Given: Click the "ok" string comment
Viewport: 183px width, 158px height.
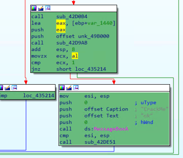Looking at the screenshot, I should tap(147, 116).
